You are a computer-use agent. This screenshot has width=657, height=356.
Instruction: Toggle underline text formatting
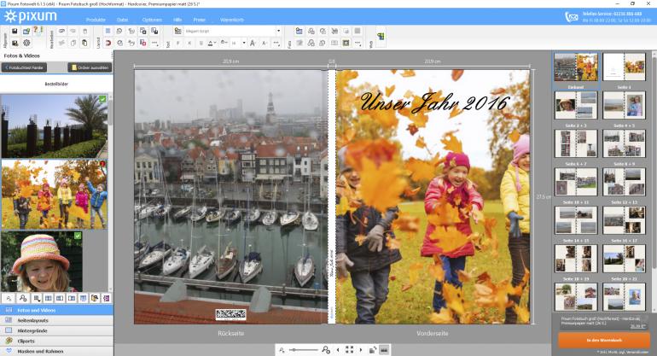click(201, 43)
